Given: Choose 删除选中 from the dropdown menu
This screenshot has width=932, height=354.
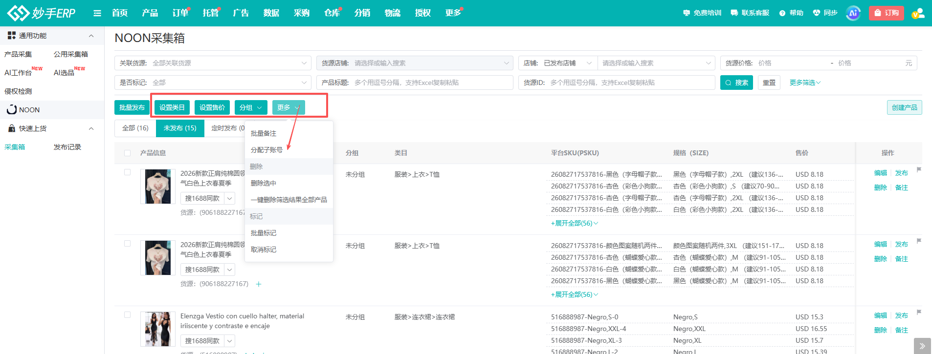Looking at the screenshot, I should [x=289, y=183].
